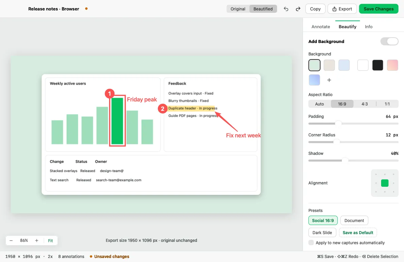Pick the black background swatch
Image resolution: width=404 pixels, height=262 pixels.
click(x=378, y=65)
